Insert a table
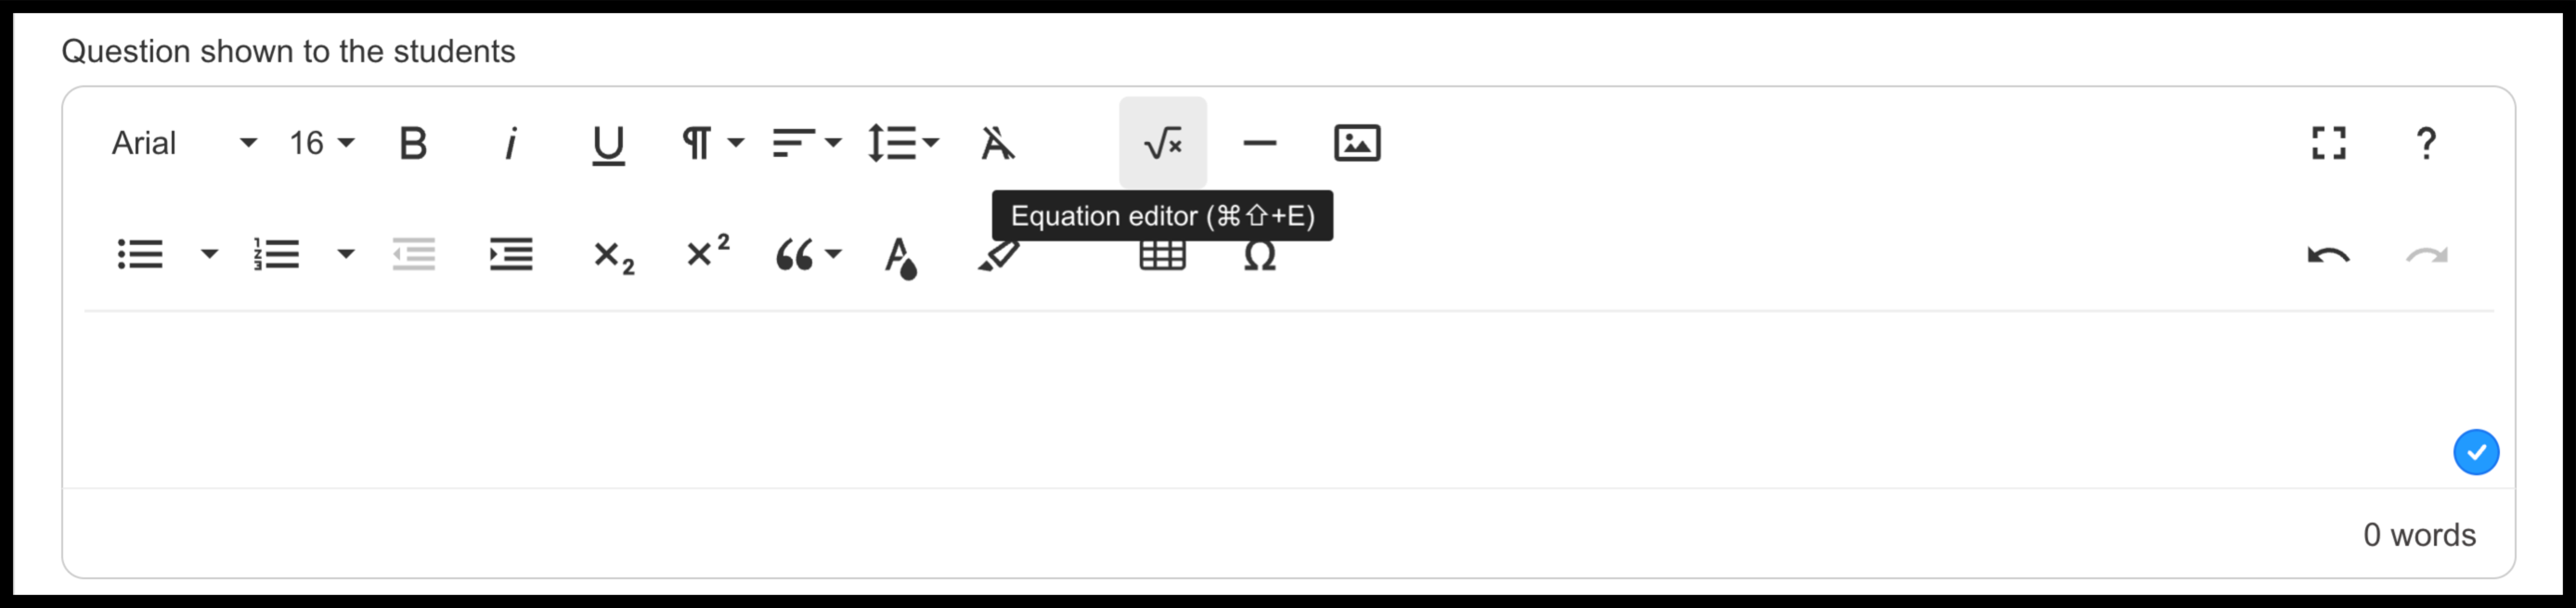Image resolution: width=2576 pixels, height=608 pixels. click(x=1162, y=256)
